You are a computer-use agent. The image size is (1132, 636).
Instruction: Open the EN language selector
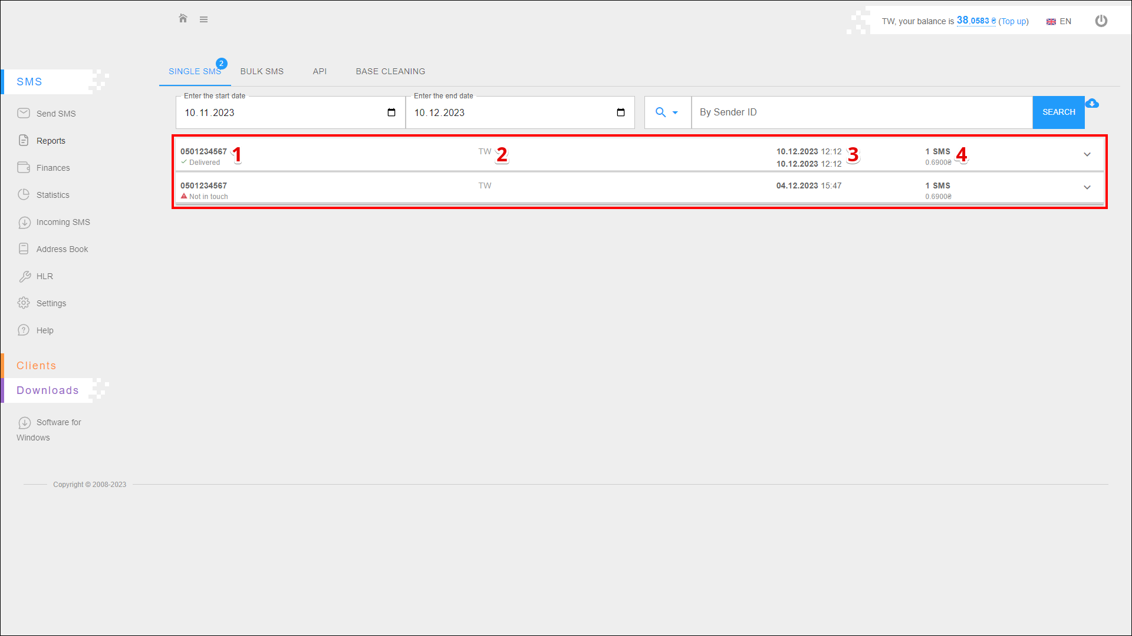coord(1059,22)
